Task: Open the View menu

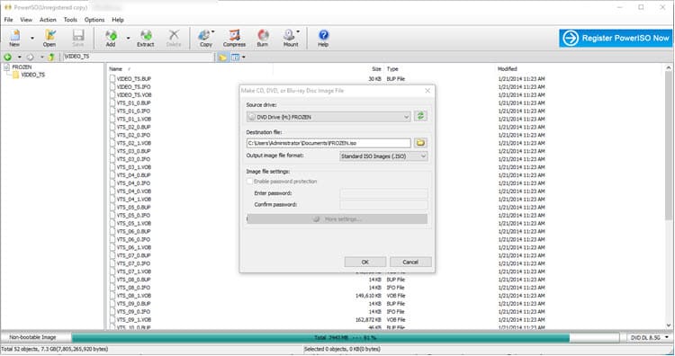Action: pyautogui.click(x=26, y=20)
